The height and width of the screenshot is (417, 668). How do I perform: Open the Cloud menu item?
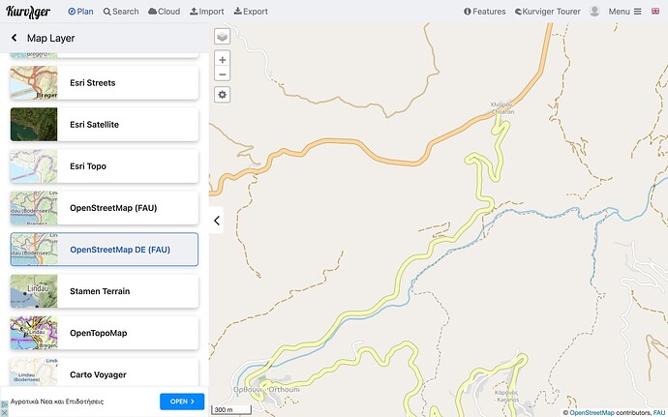click(x=164, y=12)
